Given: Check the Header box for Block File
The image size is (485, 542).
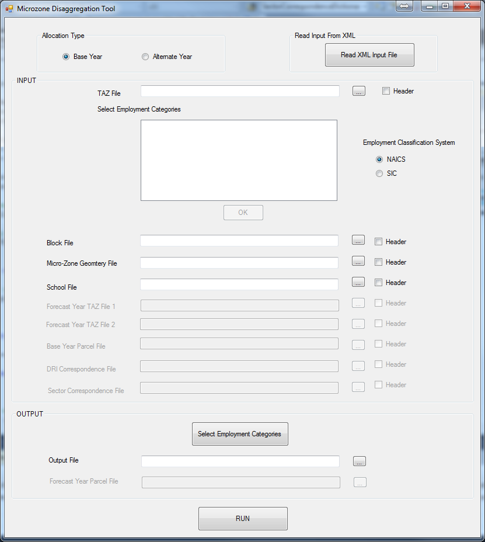Looking at the screenshot, I should coord(378,242).
